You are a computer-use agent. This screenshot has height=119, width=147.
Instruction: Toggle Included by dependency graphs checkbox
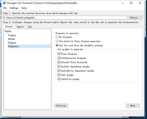(x=59, y=71)
